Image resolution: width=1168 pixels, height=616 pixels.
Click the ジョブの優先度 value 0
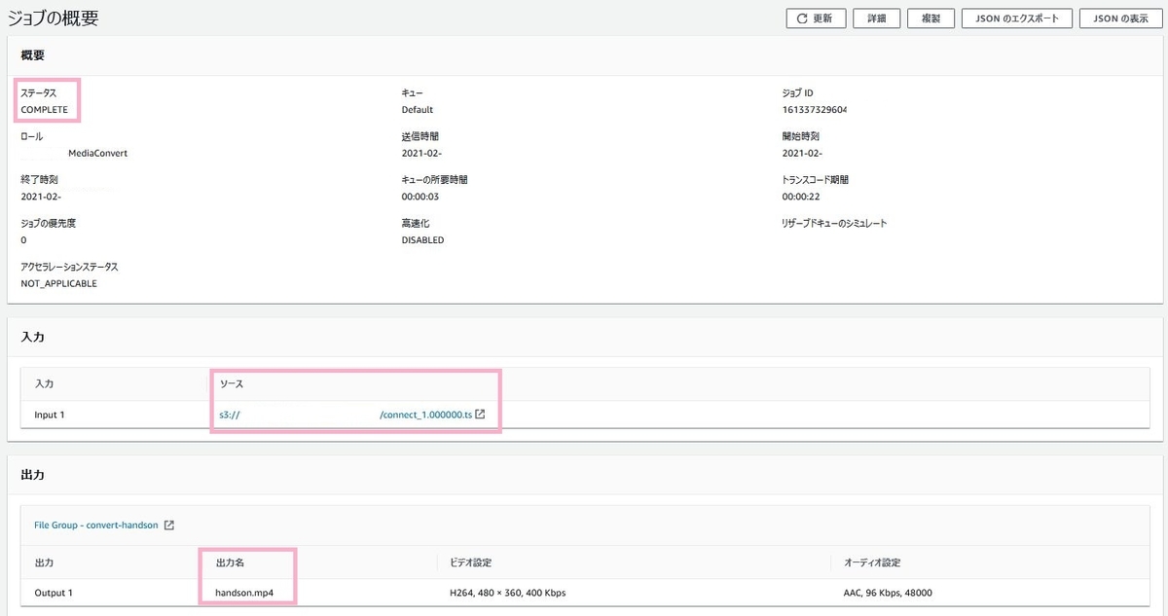click(x=23, y=239)
